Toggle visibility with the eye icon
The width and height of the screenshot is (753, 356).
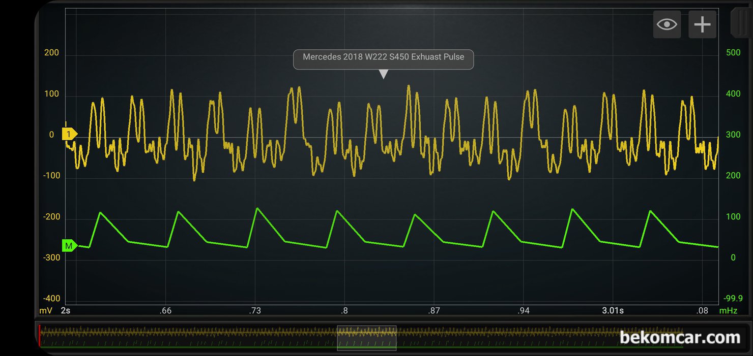[x=667, y=24]
